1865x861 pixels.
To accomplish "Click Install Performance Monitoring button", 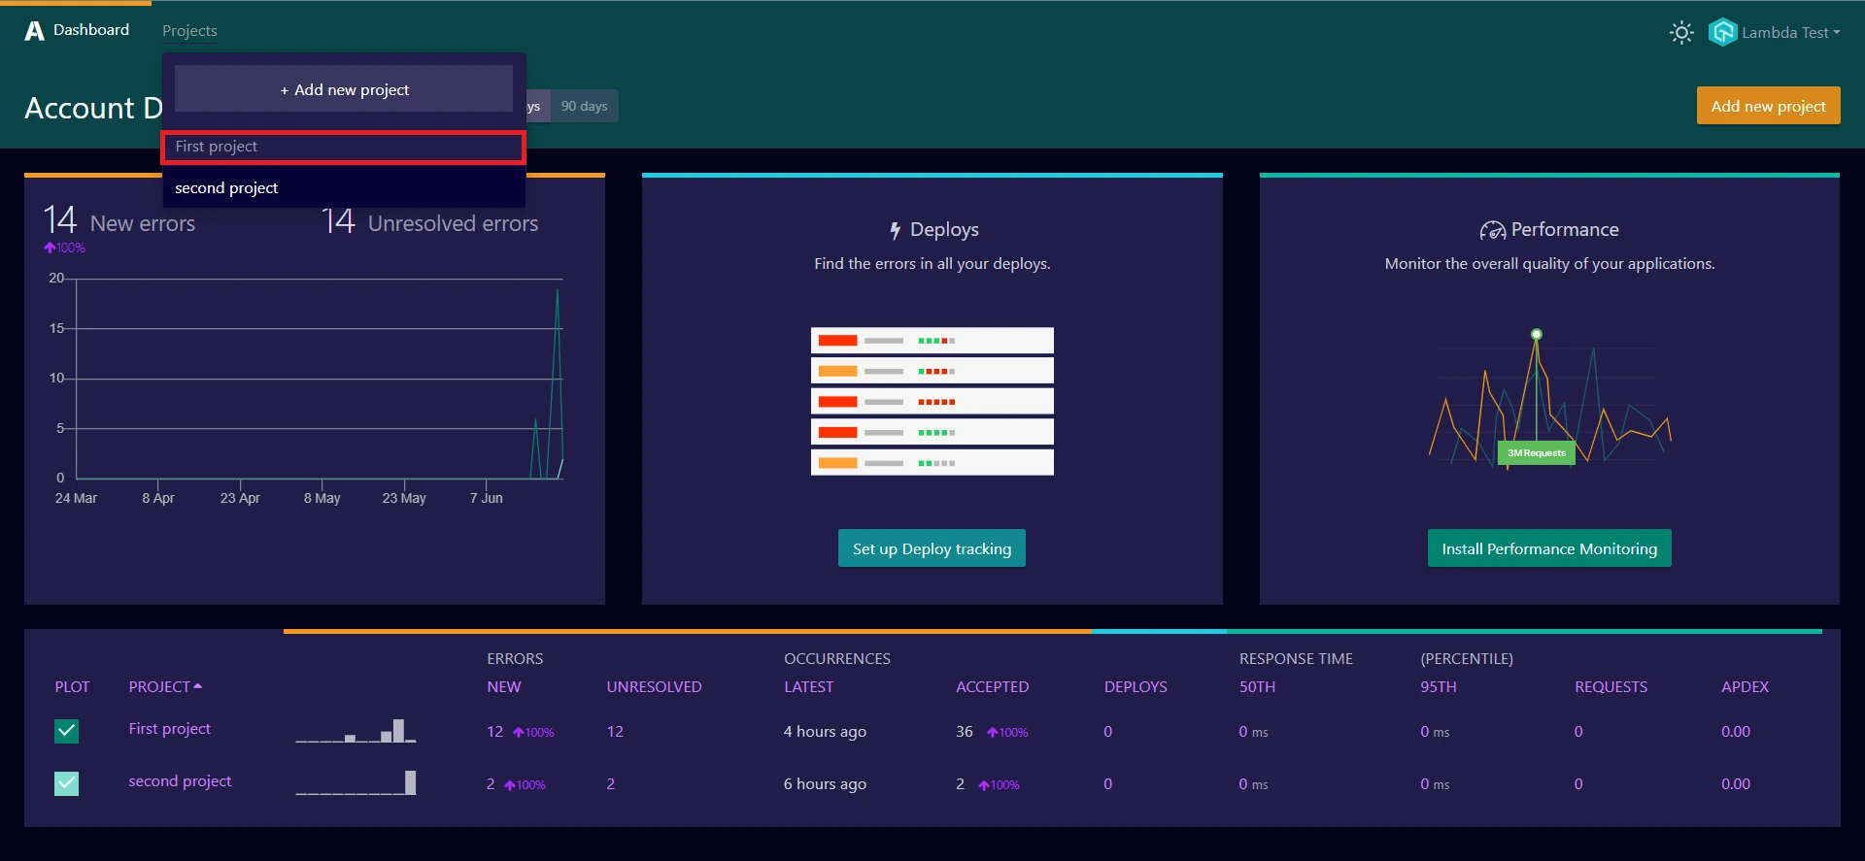I will [x=1548, y=549].
